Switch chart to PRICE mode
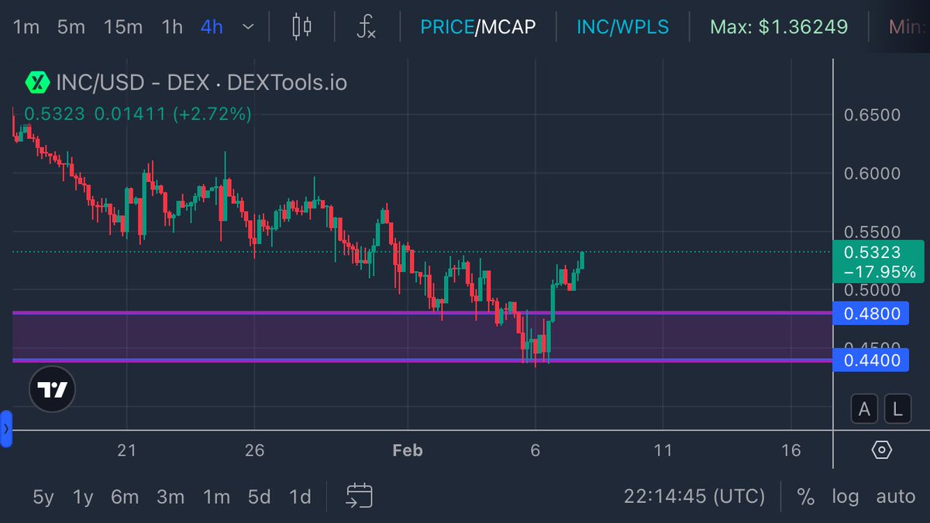Image resolution: width=930 pixels, height=523 pixels. pos(446,27)
